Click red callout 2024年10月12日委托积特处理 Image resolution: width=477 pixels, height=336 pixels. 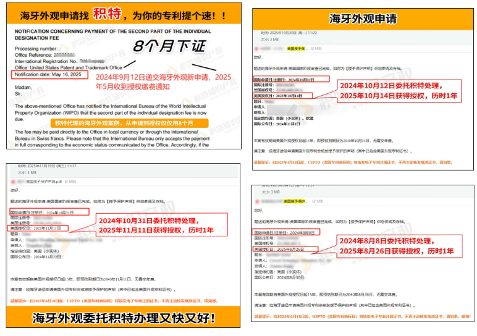click(399, 91)
